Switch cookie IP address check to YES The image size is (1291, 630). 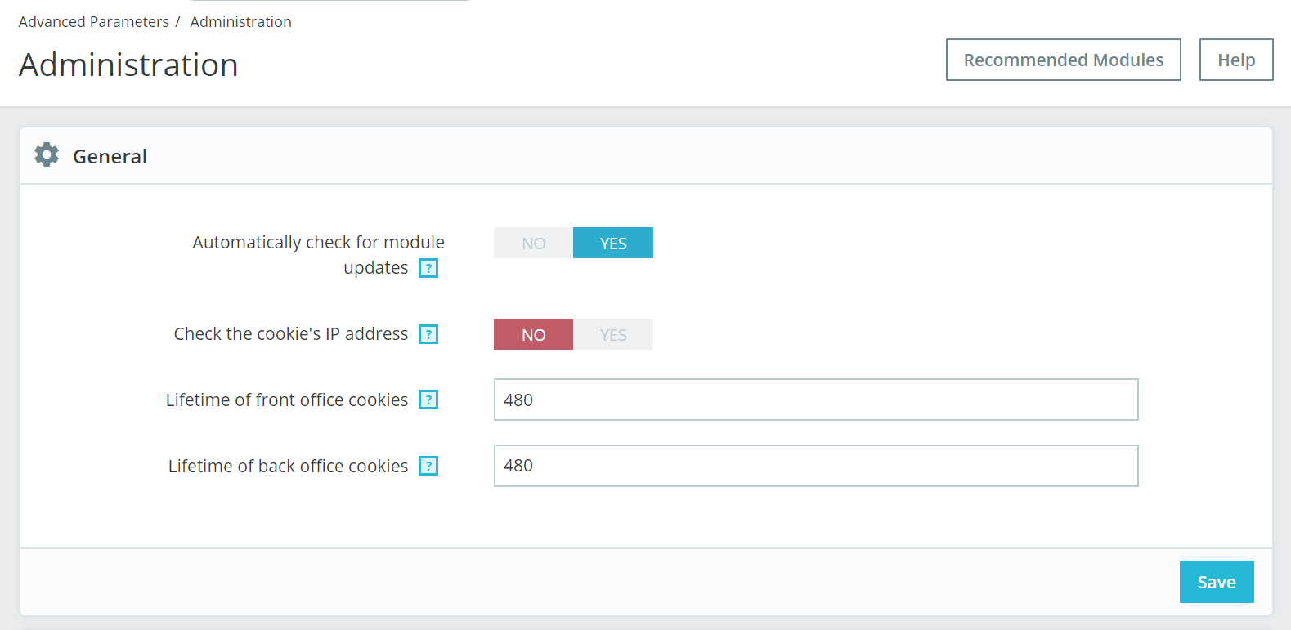click(613, 335)
